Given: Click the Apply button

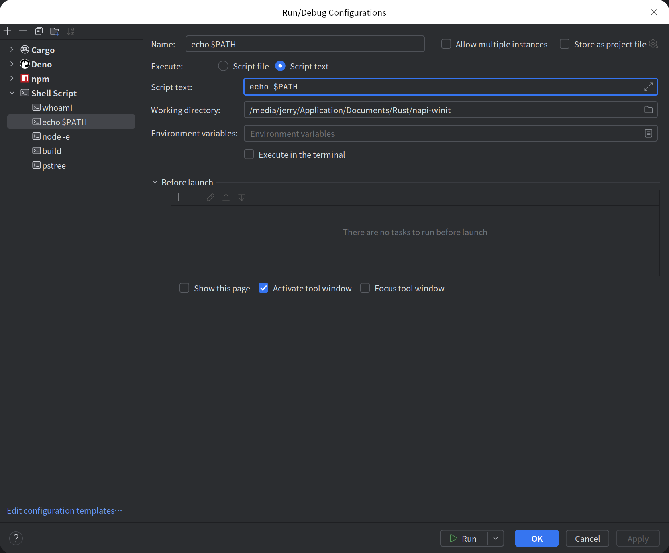Looking at the screenshot, I should 638,538.
